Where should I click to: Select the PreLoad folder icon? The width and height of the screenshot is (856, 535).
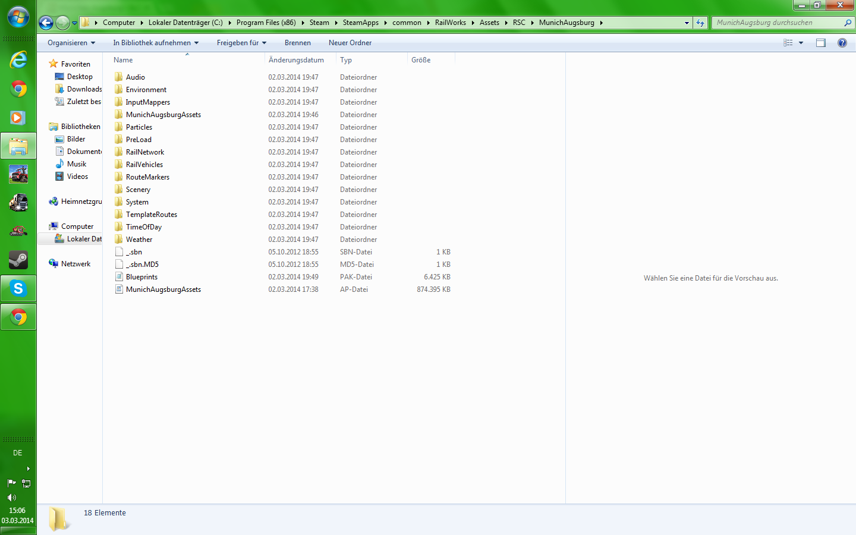119,140
